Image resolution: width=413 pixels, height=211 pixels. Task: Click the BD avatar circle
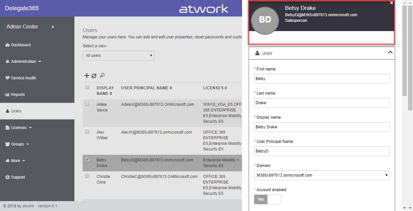[265, 20]
